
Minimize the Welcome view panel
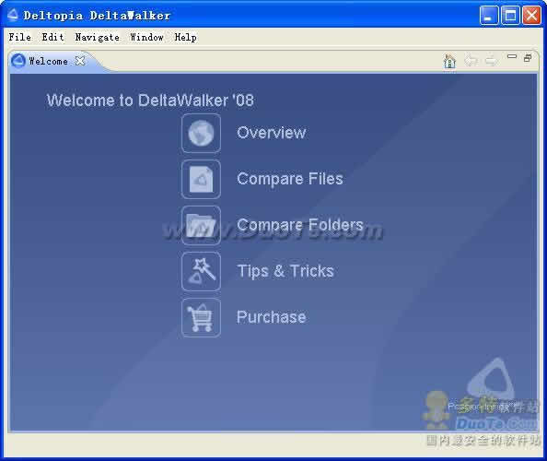[x=511, y=56]
